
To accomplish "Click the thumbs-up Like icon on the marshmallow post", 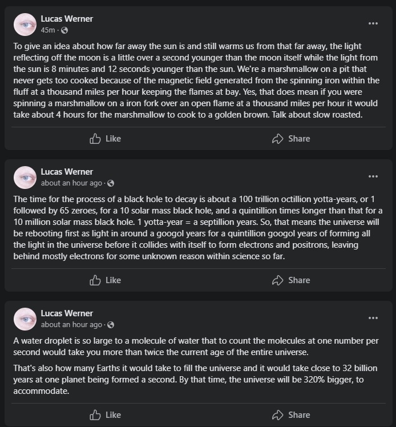I will click(x=95, y=139).
